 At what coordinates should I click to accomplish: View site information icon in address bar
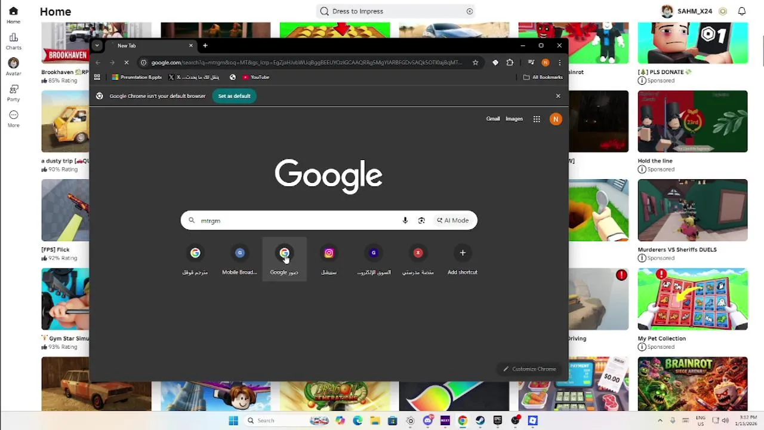(143, 62)
